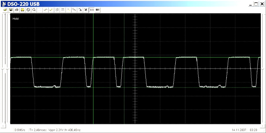Select the 10:1 probe setting

(97, 10)
